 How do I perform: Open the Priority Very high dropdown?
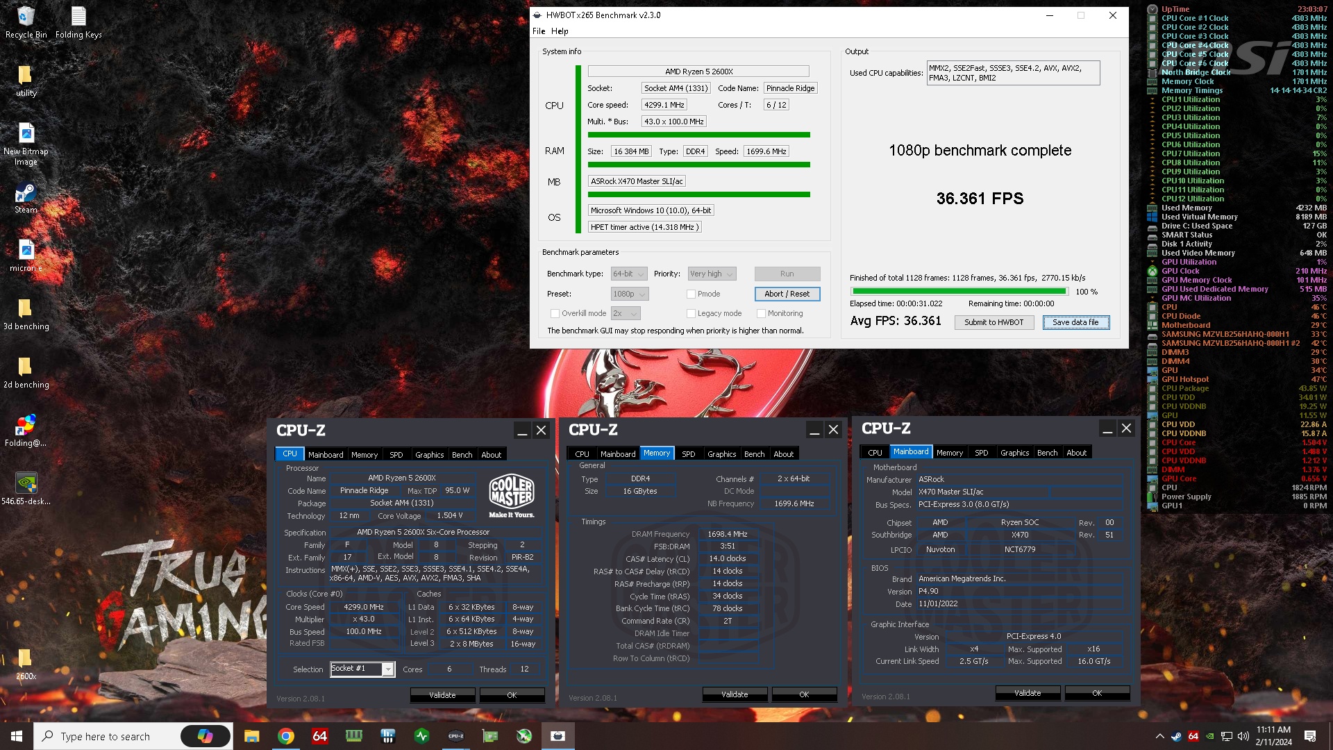point(711,274)
